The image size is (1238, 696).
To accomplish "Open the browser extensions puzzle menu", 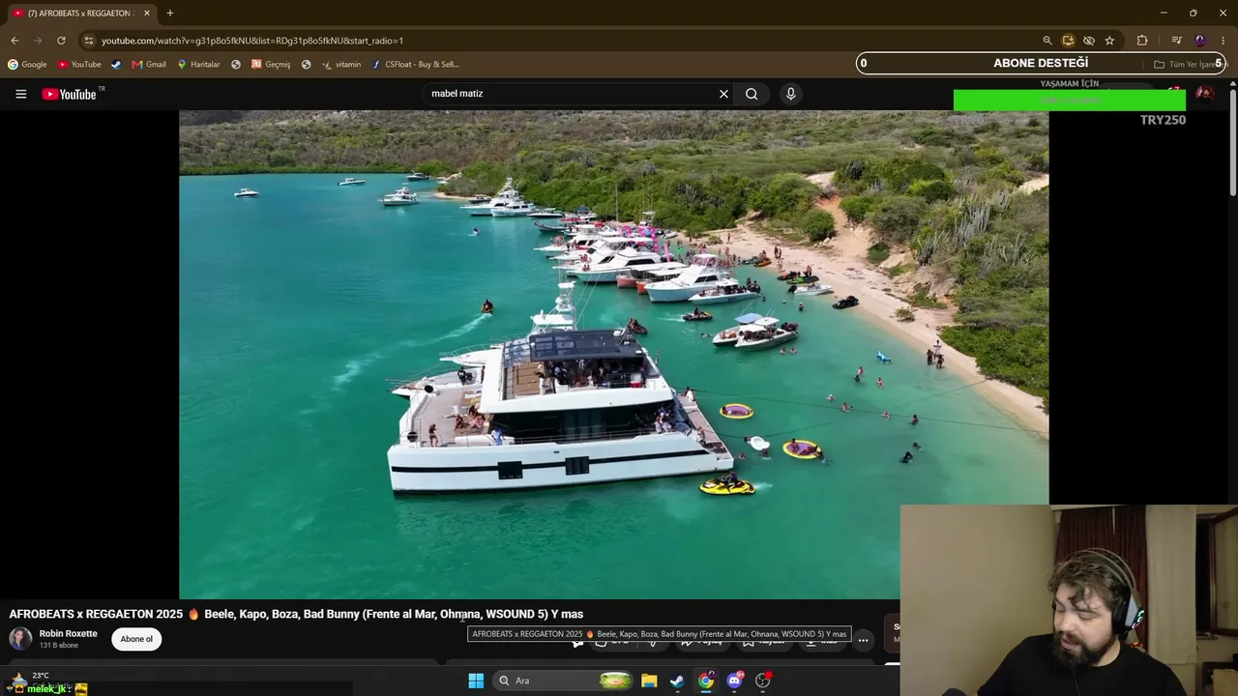I will click(1142, 41).
